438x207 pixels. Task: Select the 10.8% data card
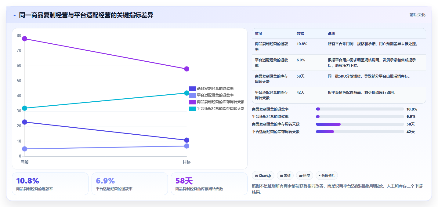coord(50,184)
